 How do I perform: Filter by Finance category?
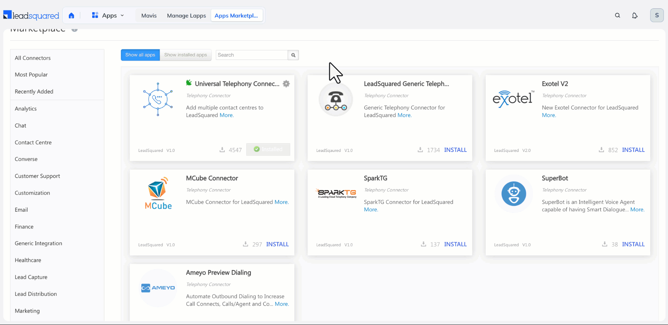pyautogui.click(x=24, y=227)
